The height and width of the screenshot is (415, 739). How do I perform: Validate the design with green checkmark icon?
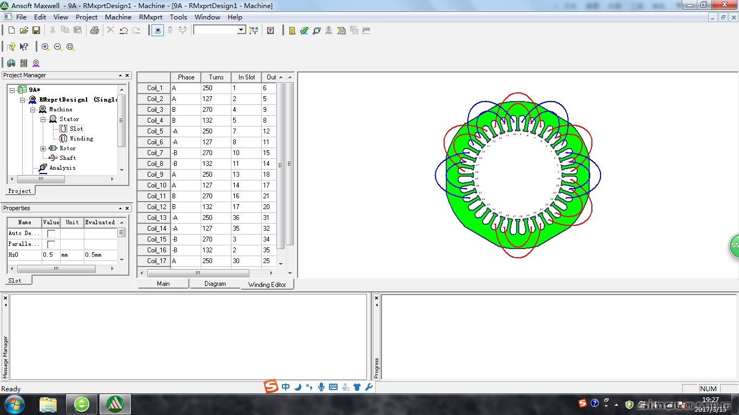(x=304, y=31)
